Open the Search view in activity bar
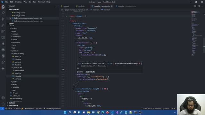 (3, 13)
